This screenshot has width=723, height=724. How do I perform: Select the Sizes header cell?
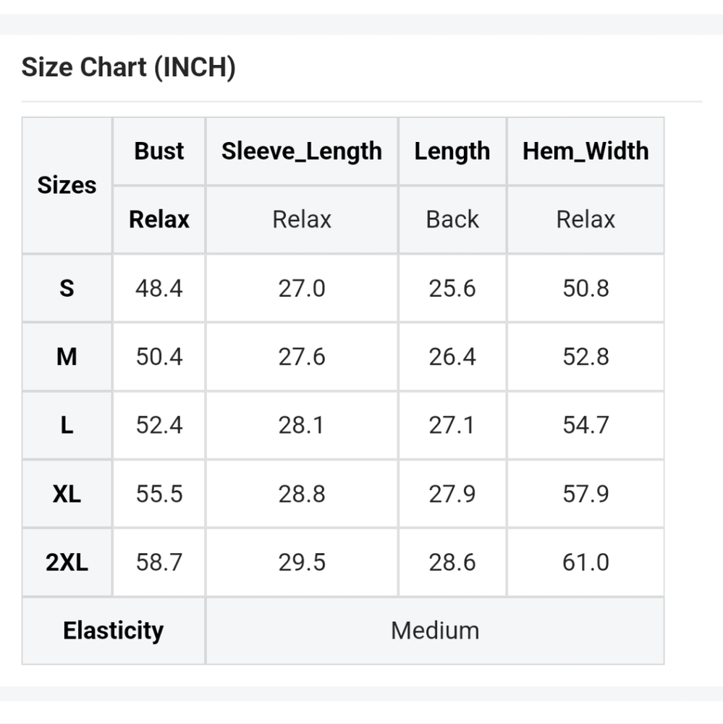[x=67, y=185]
